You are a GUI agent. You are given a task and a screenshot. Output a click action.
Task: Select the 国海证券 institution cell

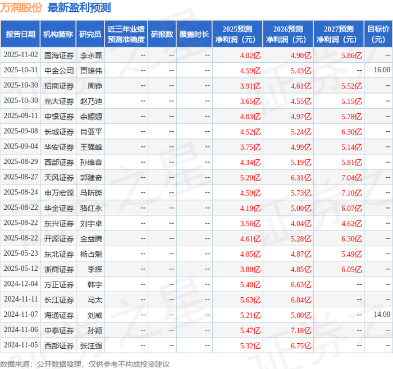point(59,55)
